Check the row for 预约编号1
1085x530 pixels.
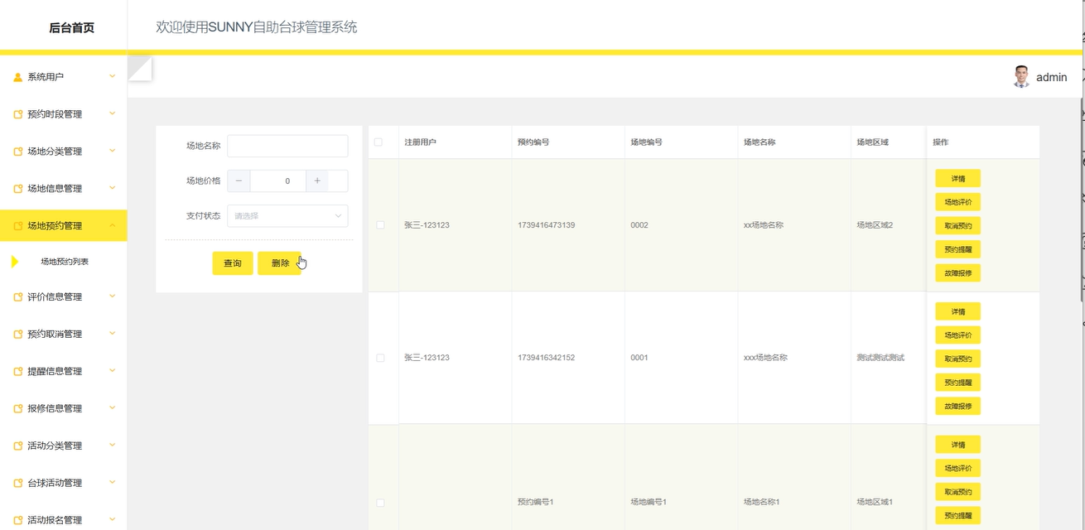[x=380, y=503]
